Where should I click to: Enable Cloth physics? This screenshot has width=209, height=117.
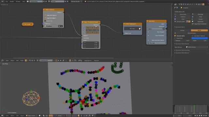(x=183, y=19)
